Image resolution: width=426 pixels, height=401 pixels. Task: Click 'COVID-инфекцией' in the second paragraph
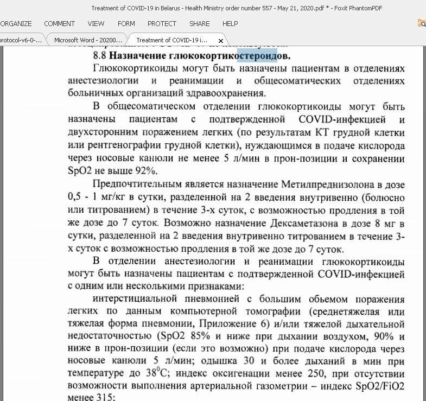(x=342, y=119)
